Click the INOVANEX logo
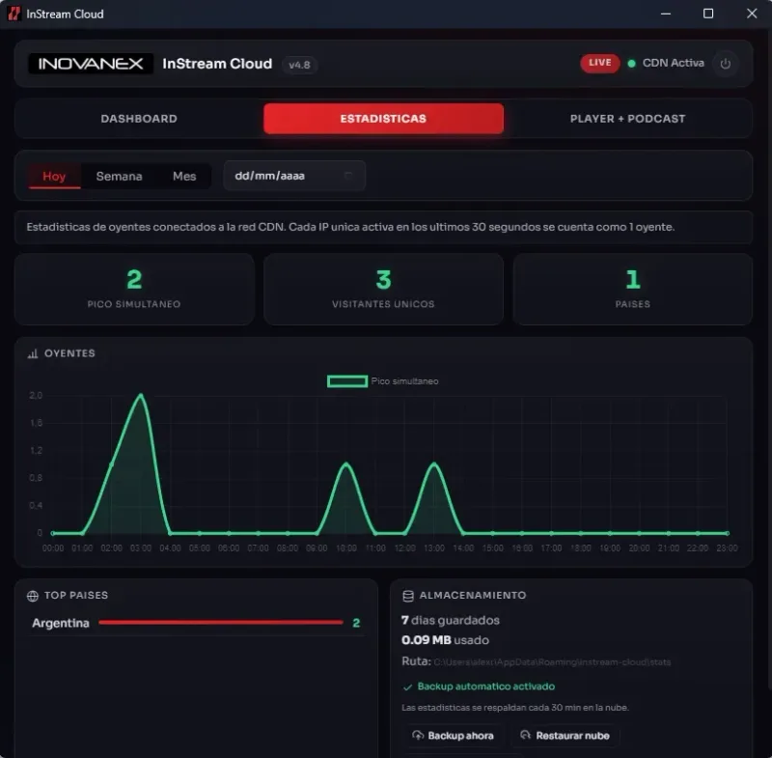The width and height of the screenshot is (772, 758). (x=91, y=64)
